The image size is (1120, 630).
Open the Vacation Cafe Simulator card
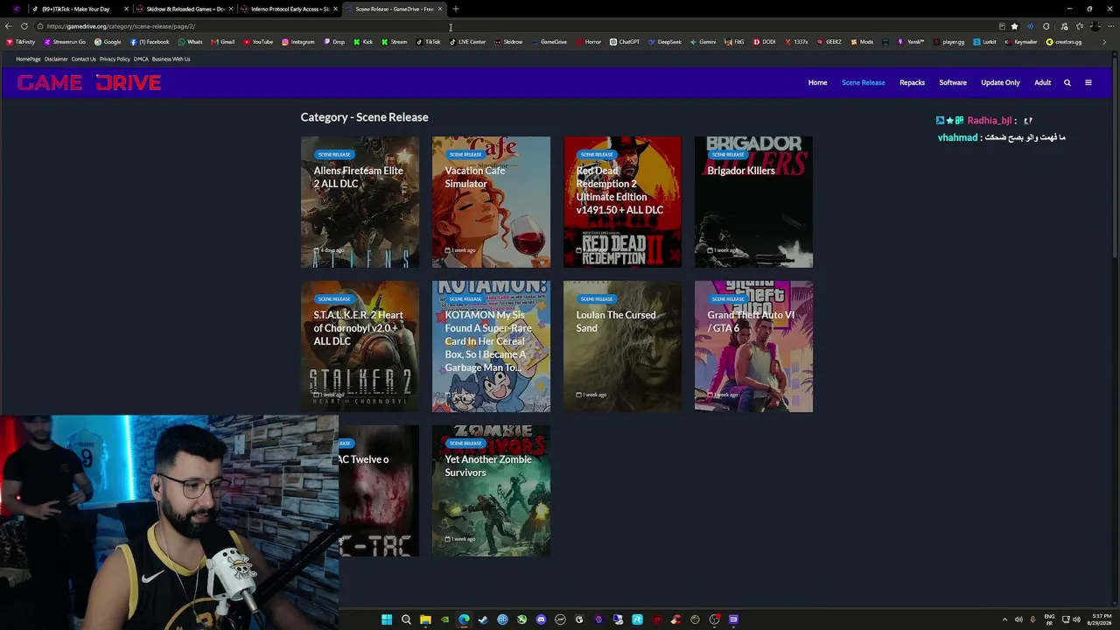tap(491, 202)
